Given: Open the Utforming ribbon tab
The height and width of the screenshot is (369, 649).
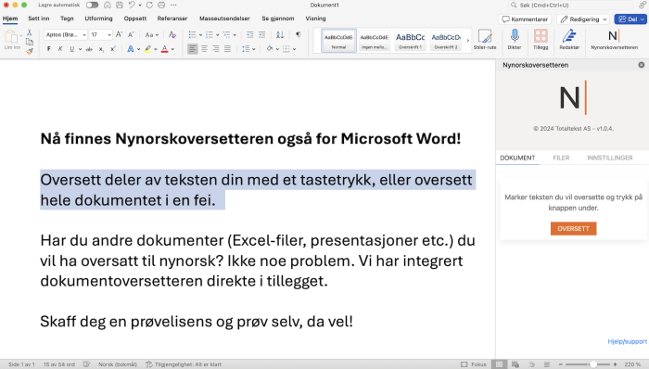Looking at the screenshot, I should pos(98,19).
